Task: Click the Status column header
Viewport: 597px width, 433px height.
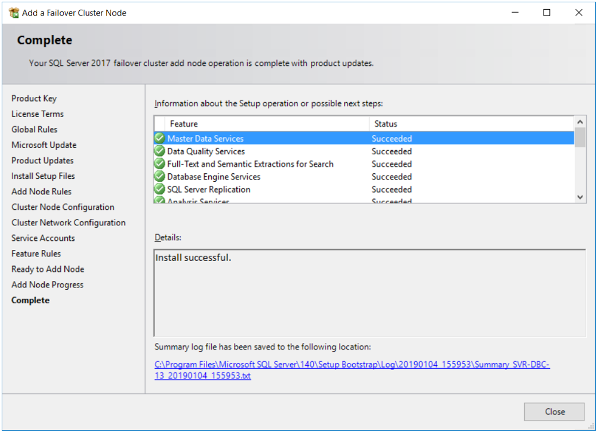Action: [x=471, y=124]
